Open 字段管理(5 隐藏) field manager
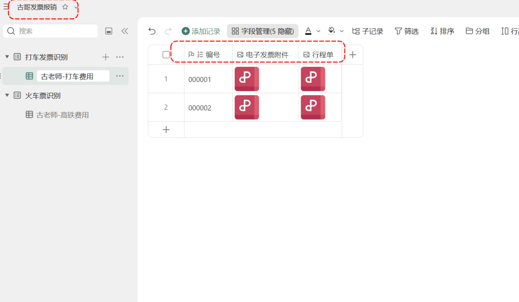 pos(263,31)
